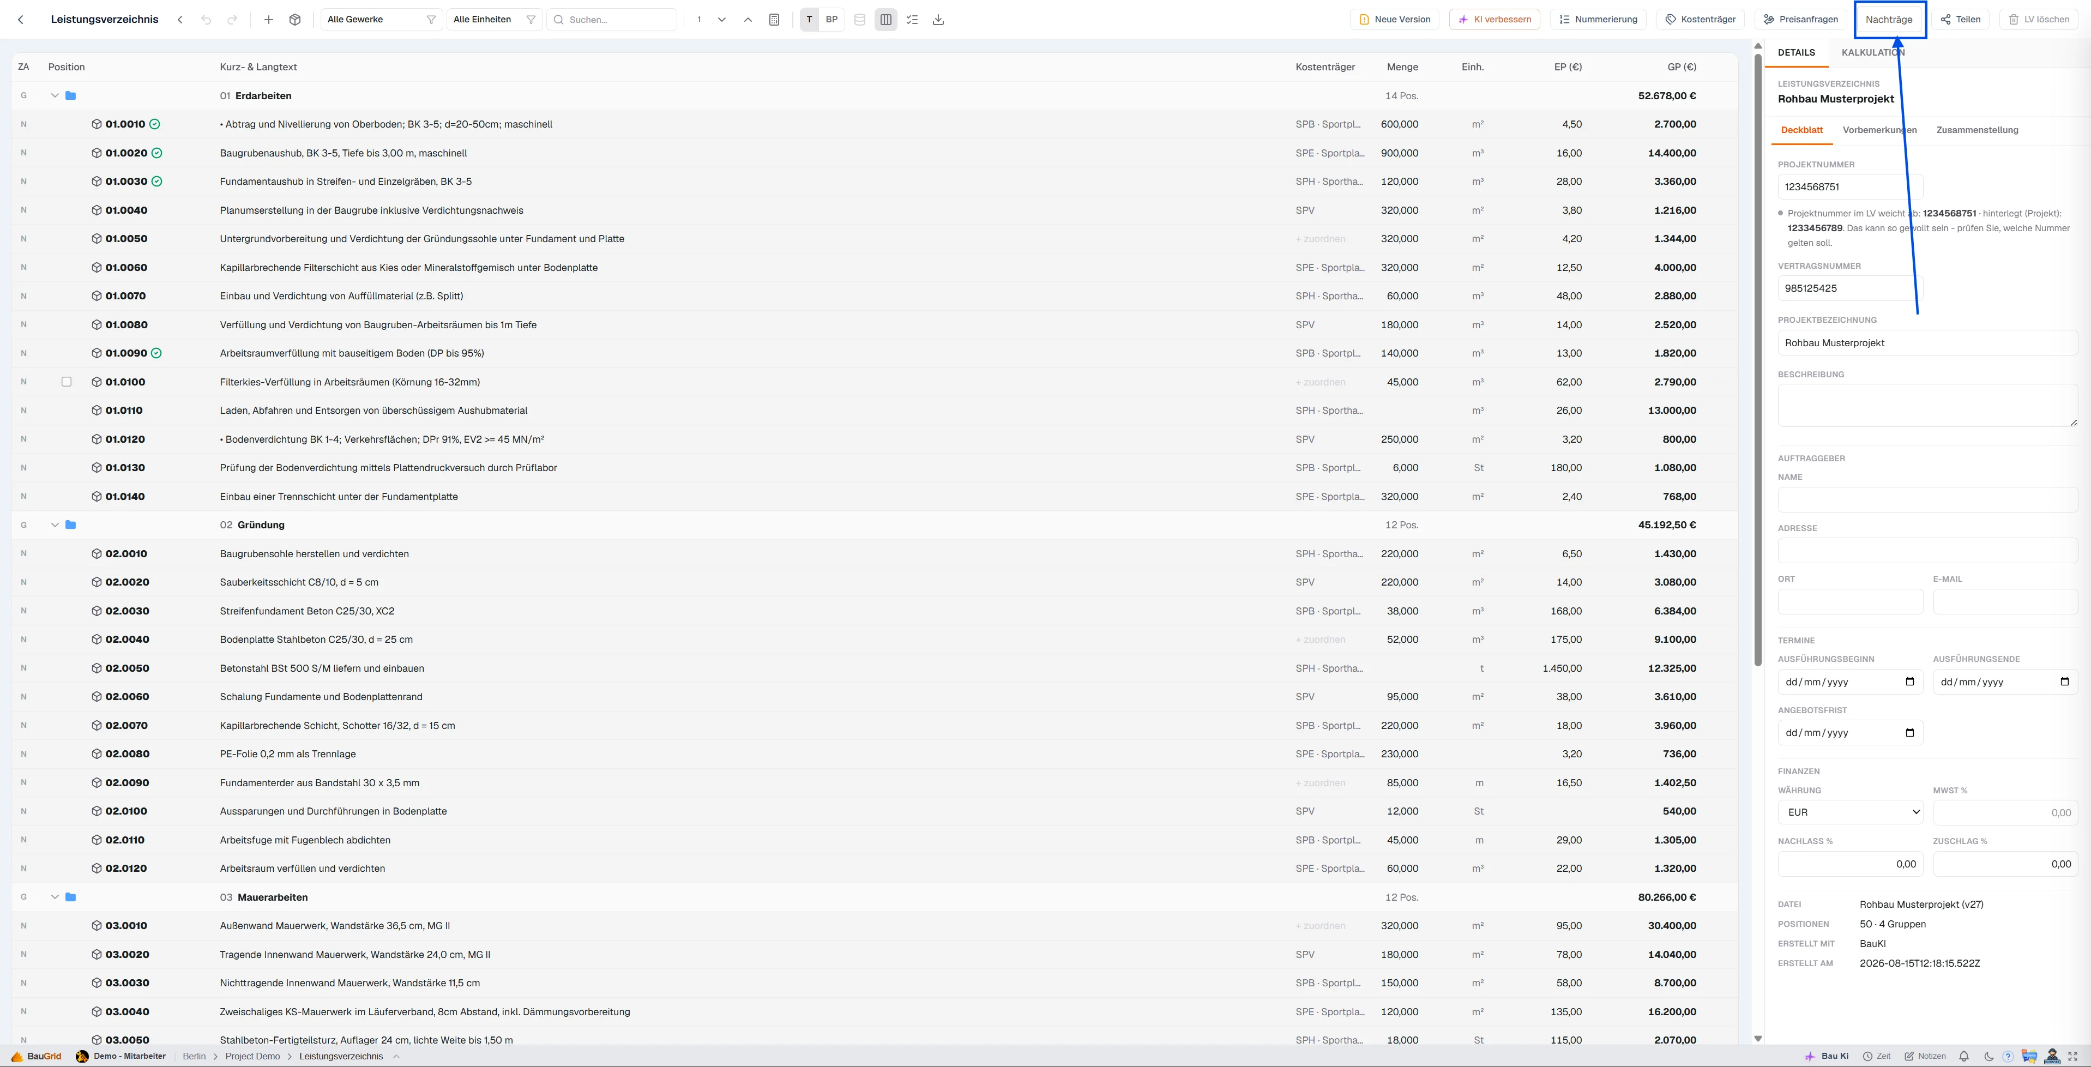Open the feedback speech-bubbles icon
This screenshot has height=1067, width=2091.
coord(2029,1057)
